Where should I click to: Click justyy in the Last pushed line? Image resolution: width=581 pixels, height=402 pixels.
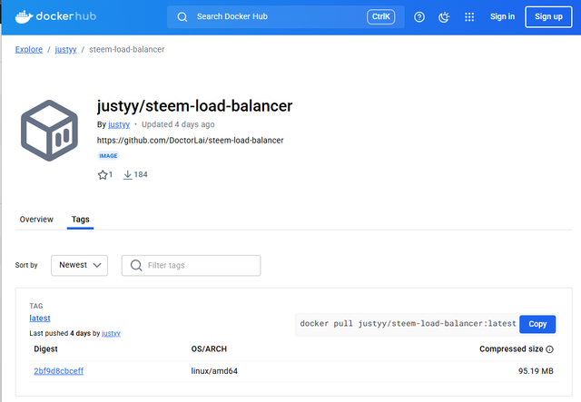111,333
